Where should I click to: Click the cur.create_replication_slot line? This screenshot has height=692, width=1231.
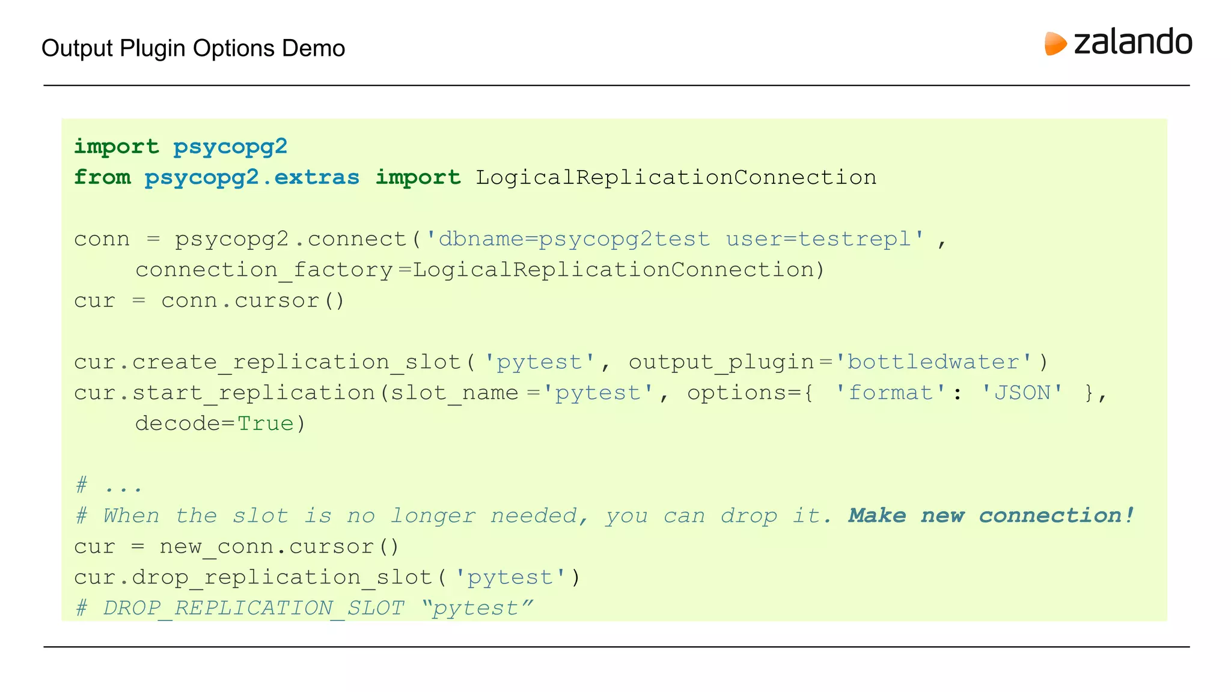tap(561, 362)
